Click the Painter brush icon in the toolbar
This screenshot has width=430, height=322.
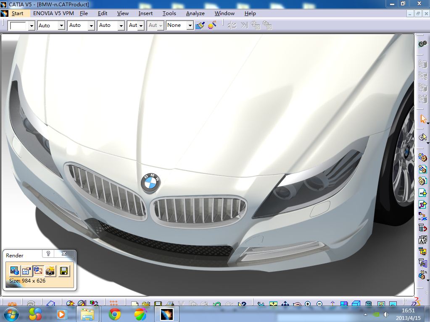pyautogui.click(x=200, y=26)
